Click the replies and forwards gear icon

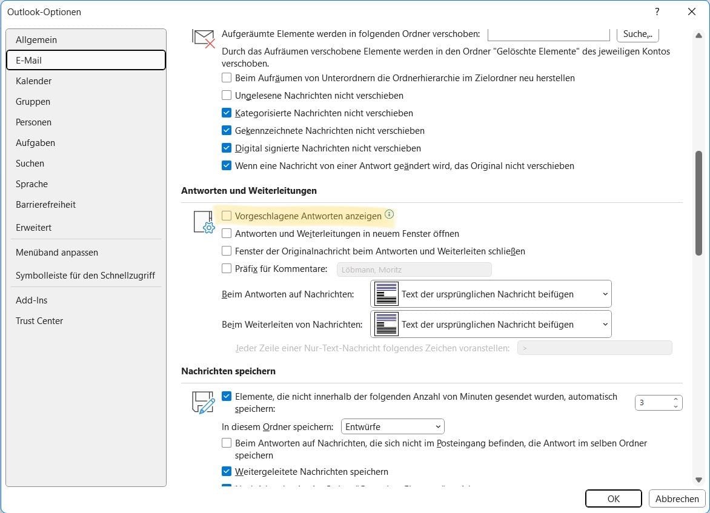[204, 222]
